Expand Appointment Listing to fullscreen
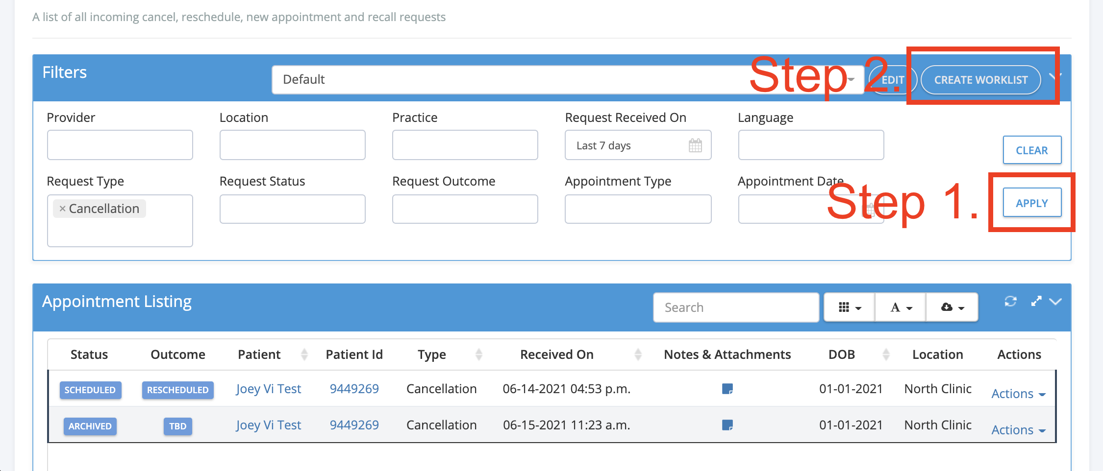 coord(1036,301)
